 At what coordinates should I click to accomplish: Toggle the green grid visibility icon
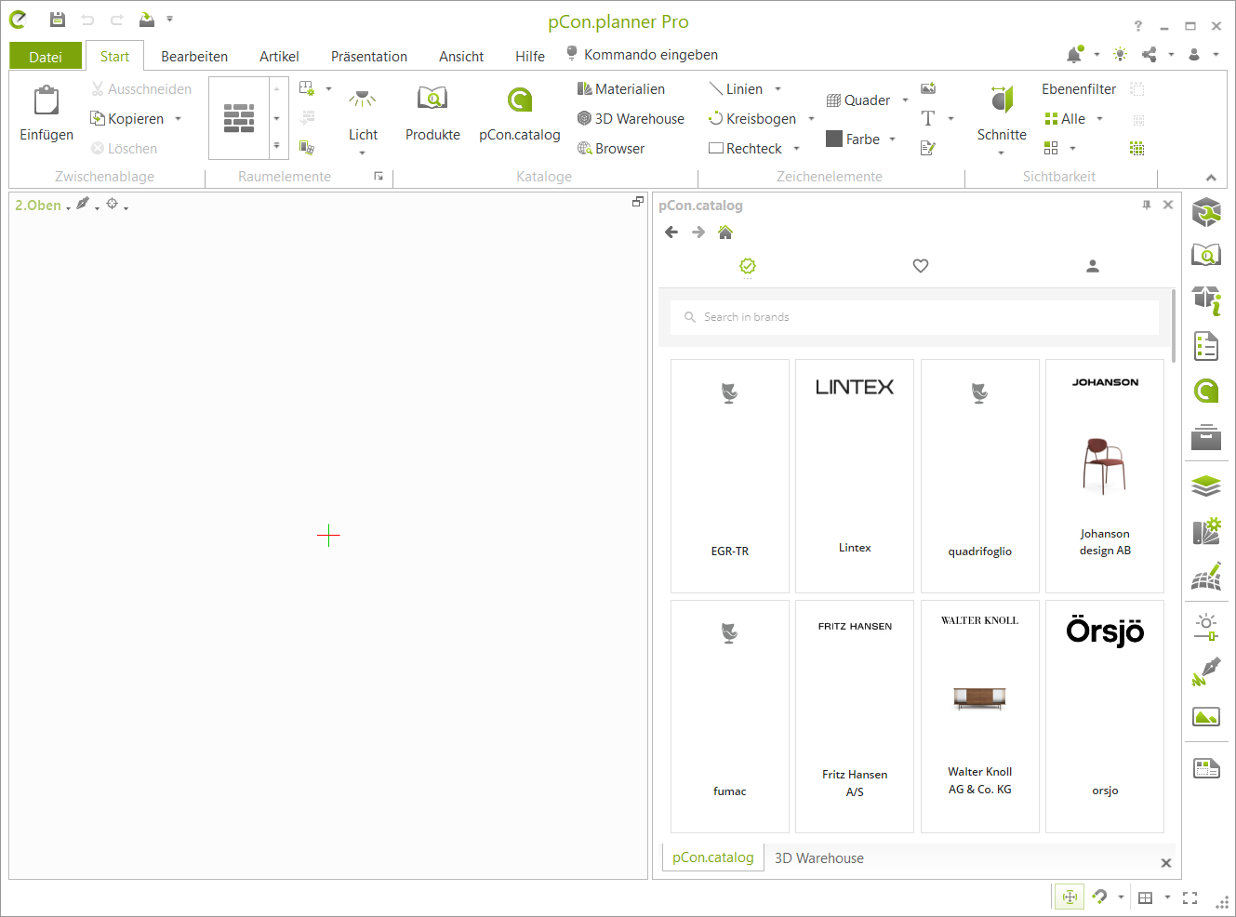pos(1136,149)
